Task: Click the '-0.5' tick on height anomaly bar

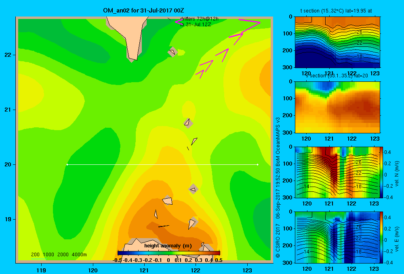Action: (x=117, y=260)
